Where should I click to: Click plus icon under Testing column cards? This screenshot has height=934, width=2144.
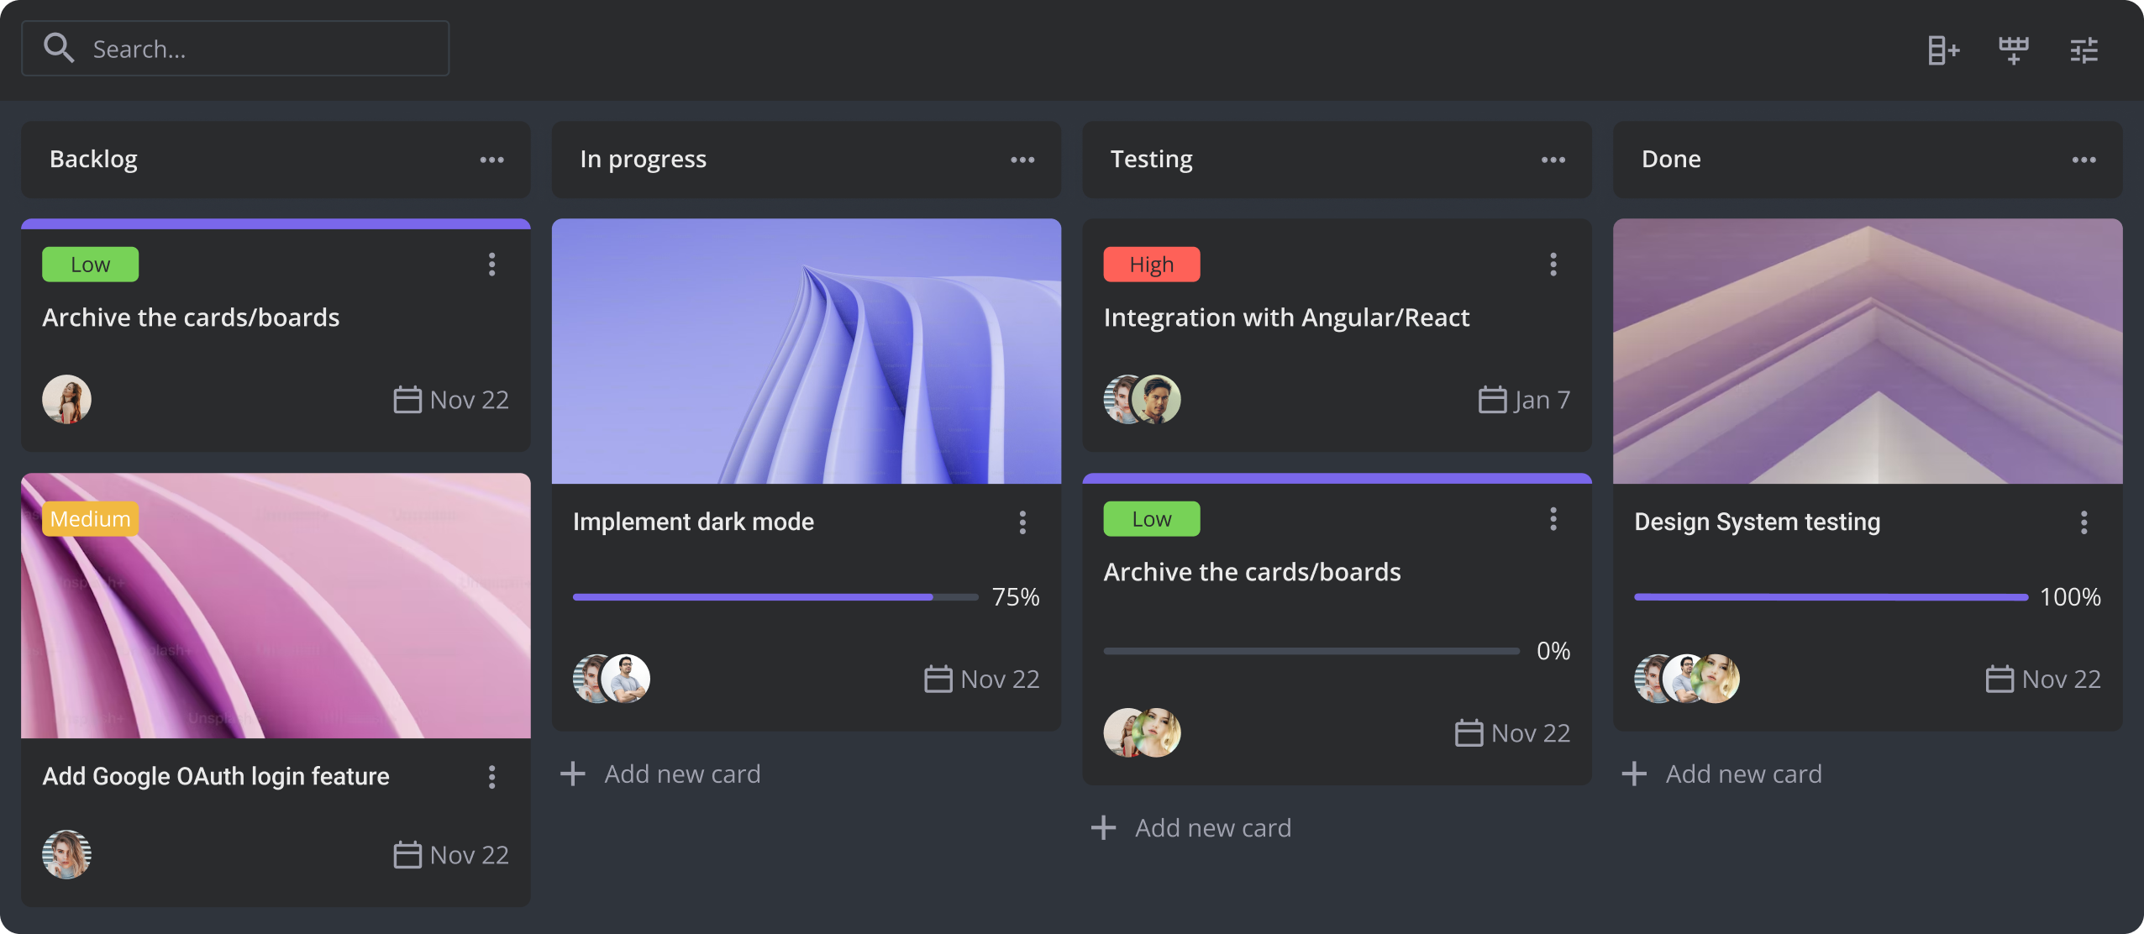1104,827
